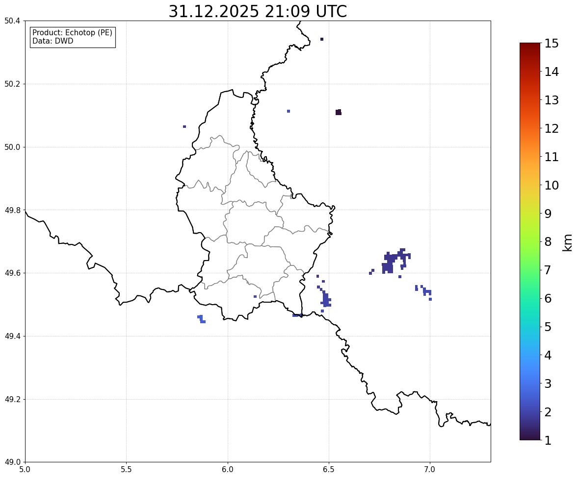The height and width of the screenshot is (478, 578).
Task: Click the latitude tick label "50.0"
Action: click(x=12, y=147)
